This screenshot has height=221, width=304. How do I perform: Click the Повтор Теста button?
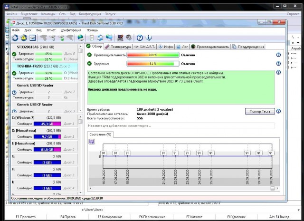pyautogui.click(x=260, y=111)
